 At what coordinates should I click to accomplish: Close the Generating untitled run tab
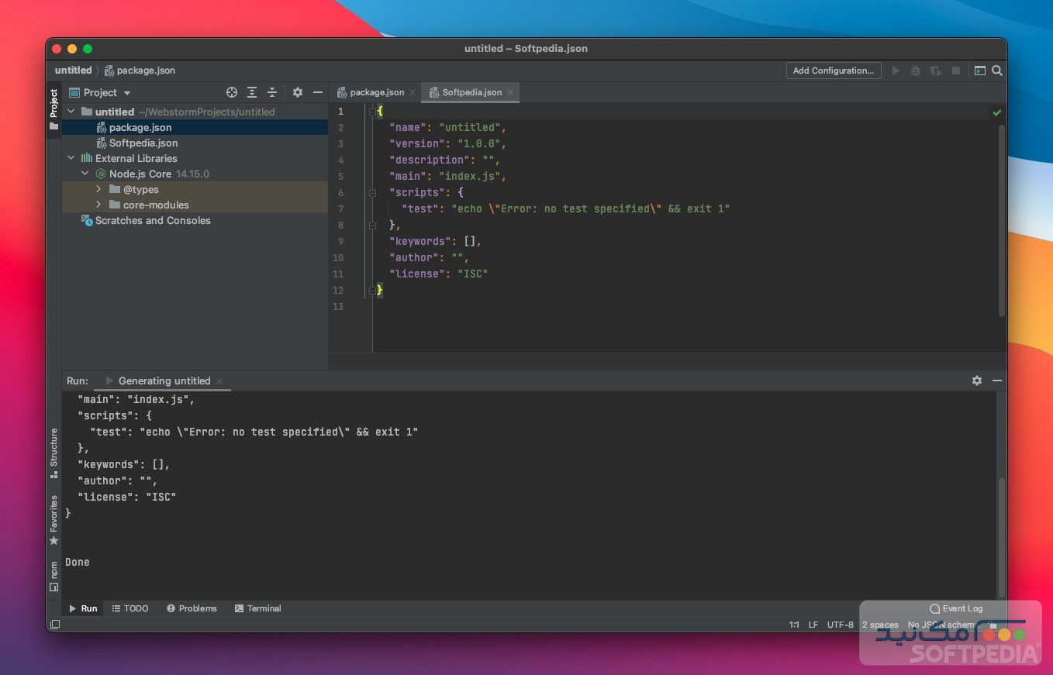[221, 381]
